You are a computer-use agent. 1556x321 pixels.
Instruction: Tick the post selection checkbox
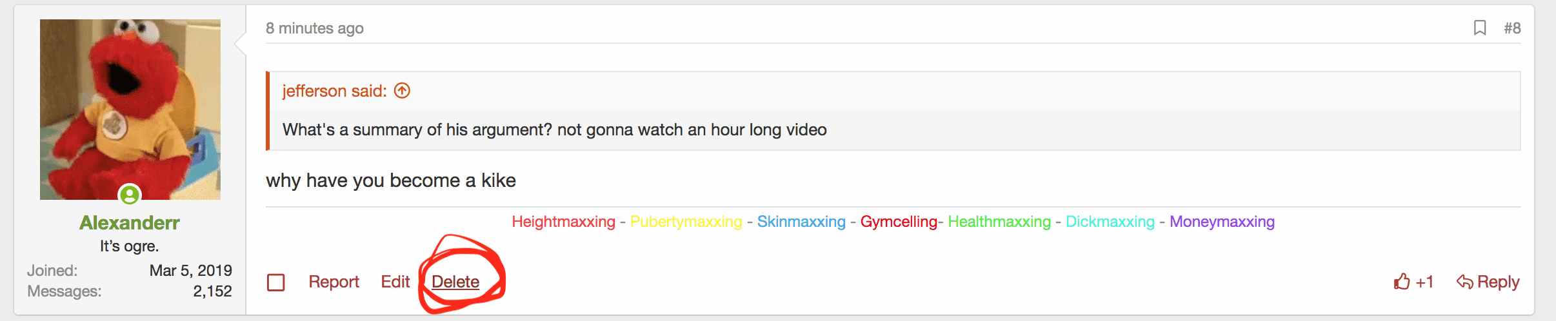tap(276, 282)
